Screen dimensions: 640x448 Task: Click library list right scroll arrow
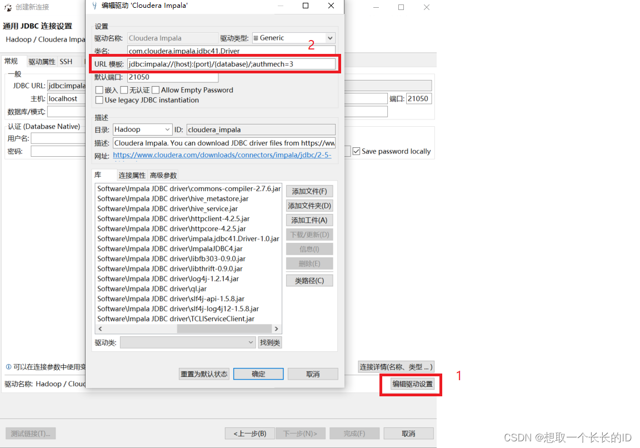click(276, 328)
